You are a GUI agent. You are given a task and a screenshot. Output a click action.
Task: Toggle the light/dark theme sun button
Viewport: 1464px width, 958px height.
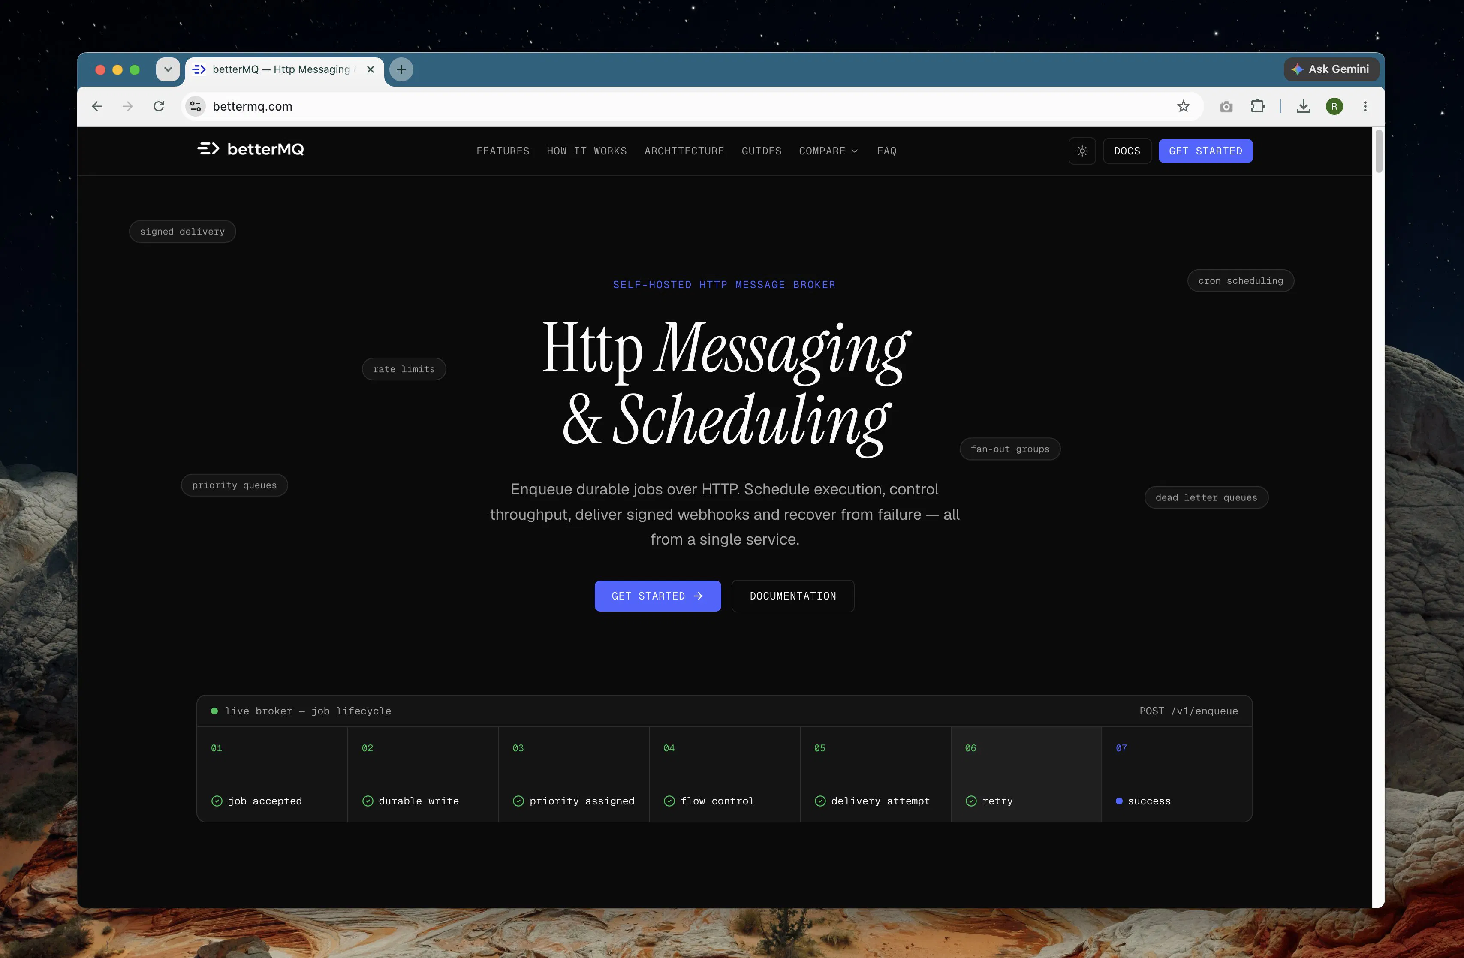tap(1082, 151)
